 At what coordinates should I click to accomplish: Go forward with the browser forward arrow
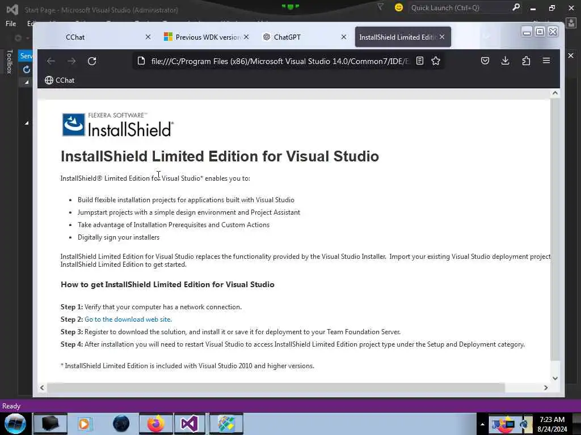coord(71,61)
